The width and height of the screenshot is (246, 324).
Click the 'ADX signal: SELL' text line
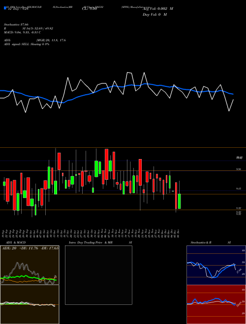point(27,44)
